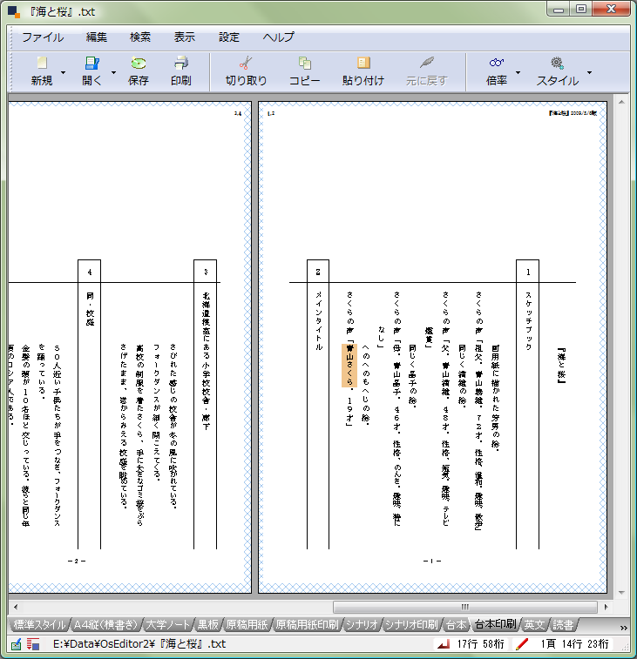Screen dimensions: 637x659
Task: Click the red pencil icon in the status bar
Action: tap(522, 644)
